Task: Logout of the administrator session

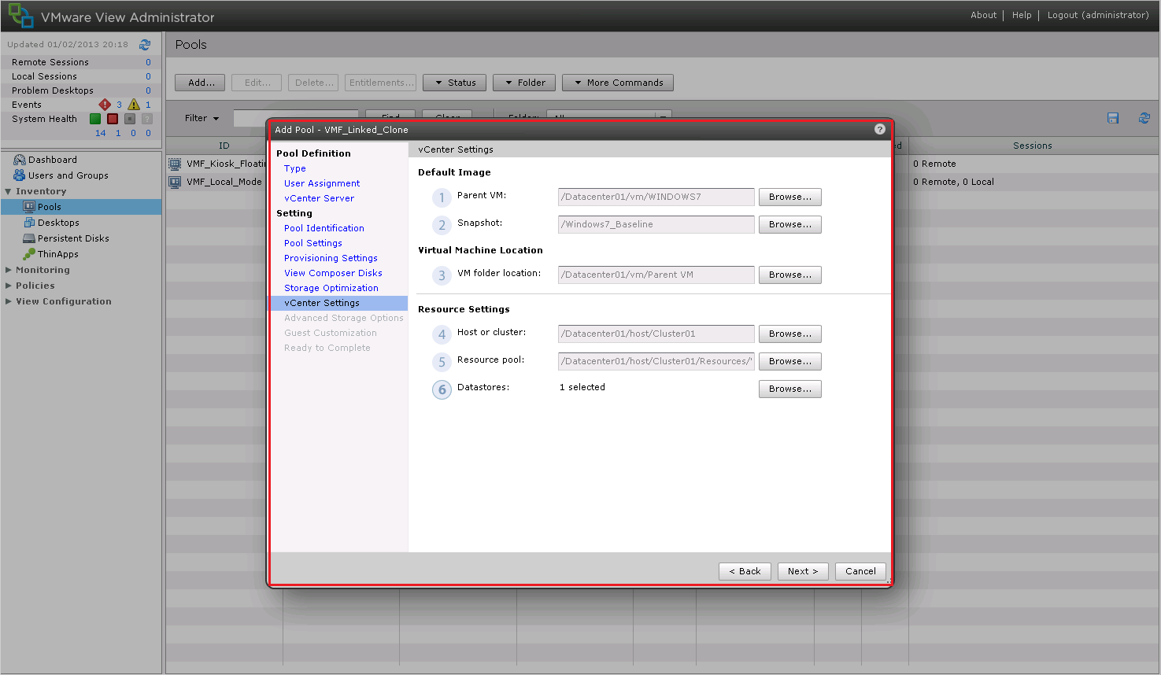Action: click(1097, 14)
